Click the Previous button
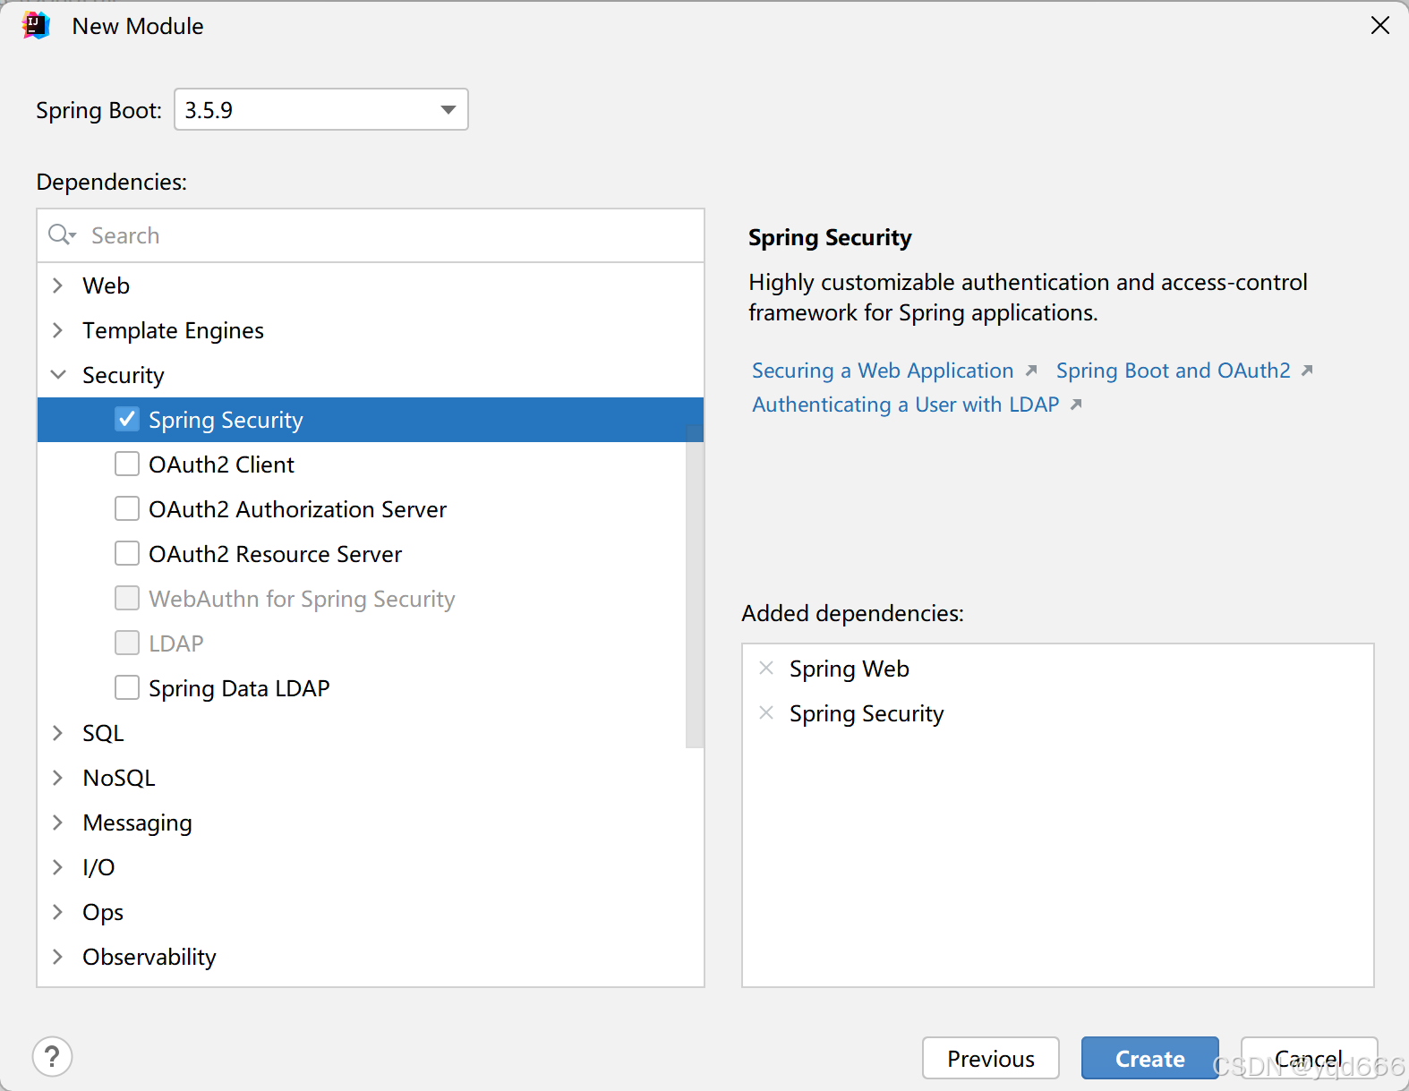The image size is (1409, 1091). 991,1059
